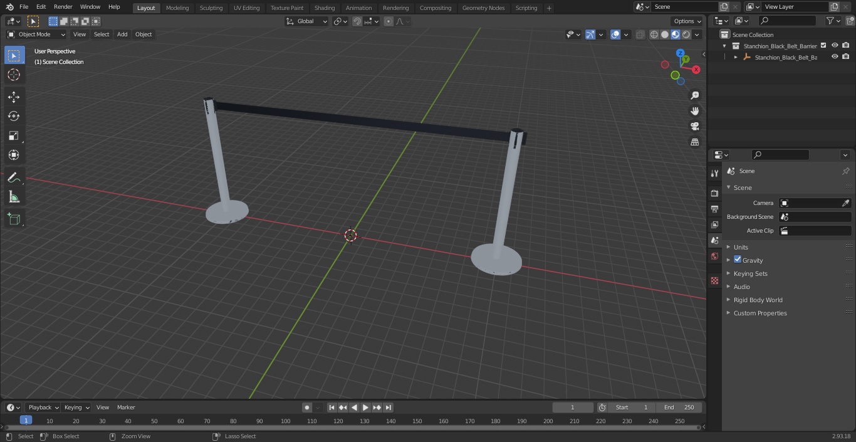
Task: Activate the Rotate tool
Action: coord(14,116)
